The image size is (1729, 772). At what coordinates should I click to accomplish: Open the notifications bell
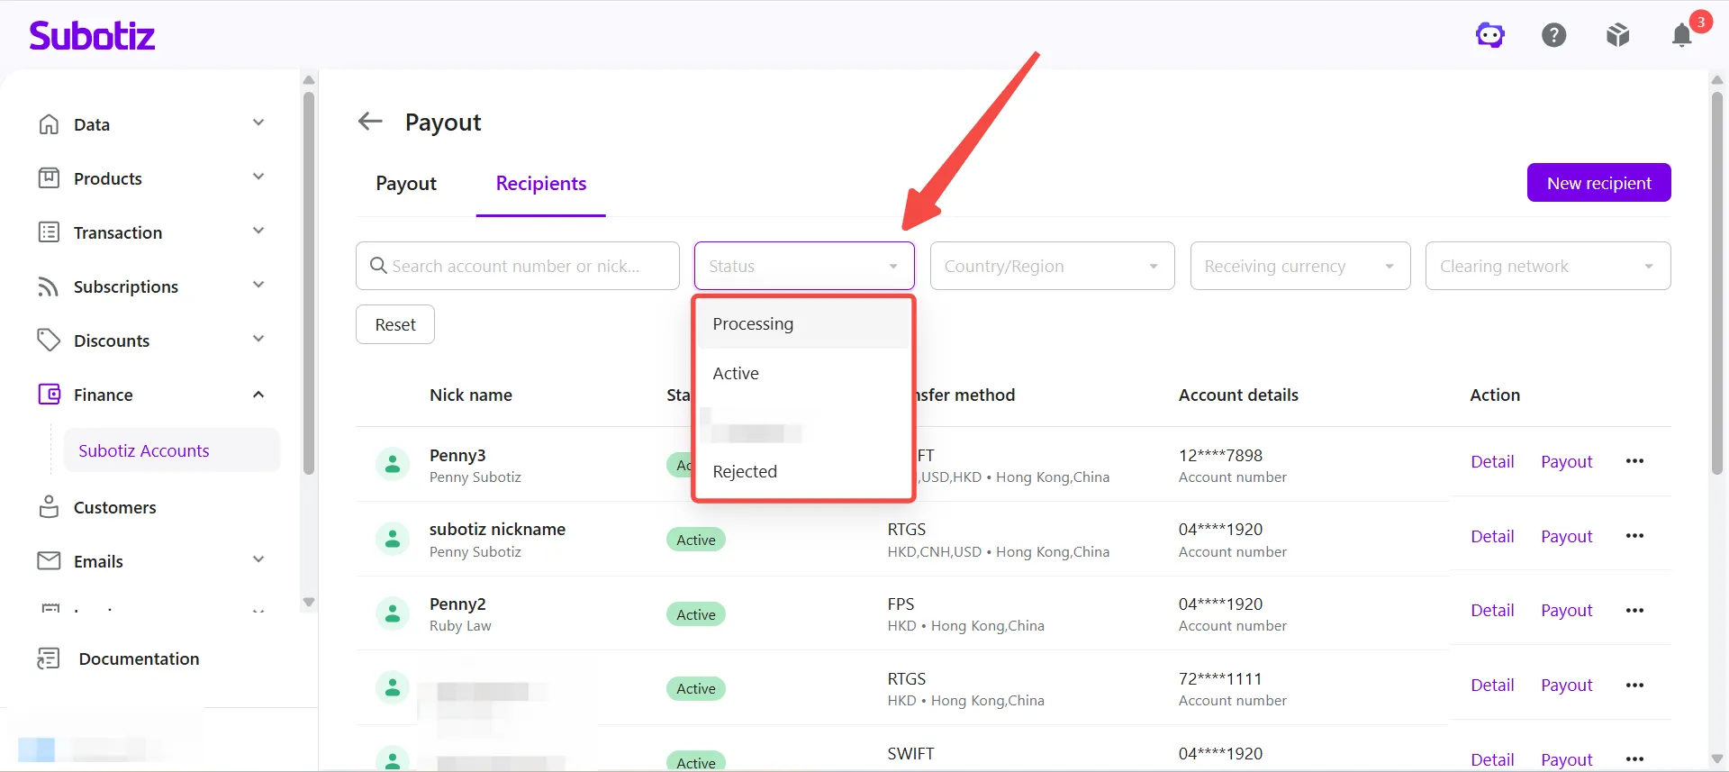point(1682,35)
